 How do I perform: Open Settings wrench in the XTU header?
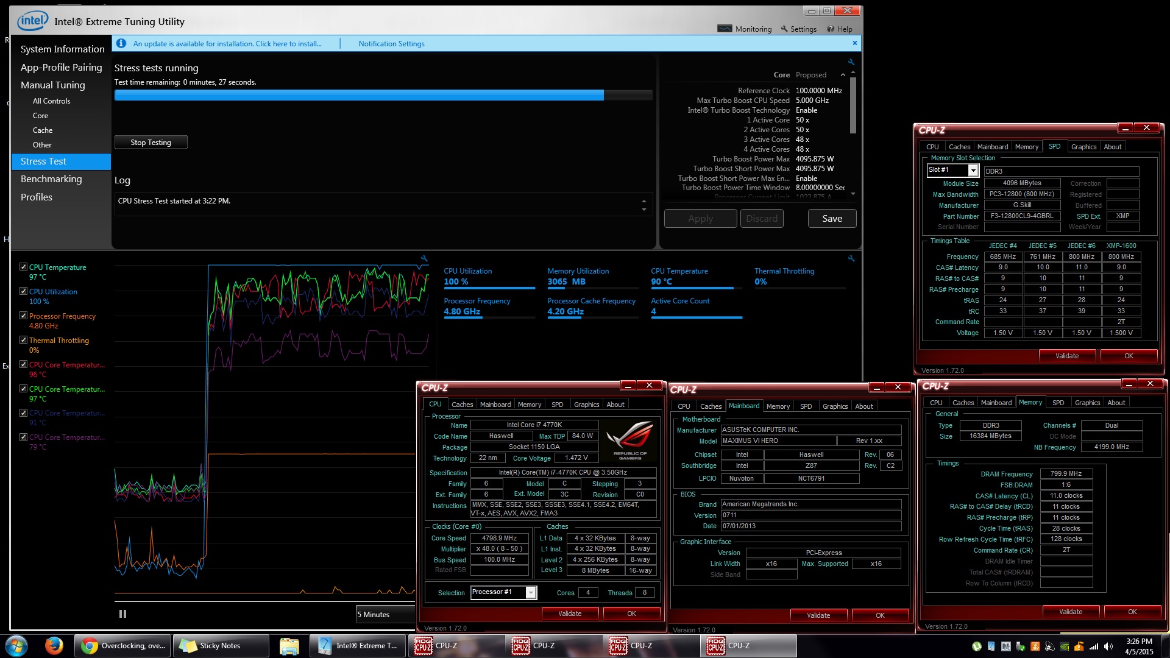[x=785, y=29]
